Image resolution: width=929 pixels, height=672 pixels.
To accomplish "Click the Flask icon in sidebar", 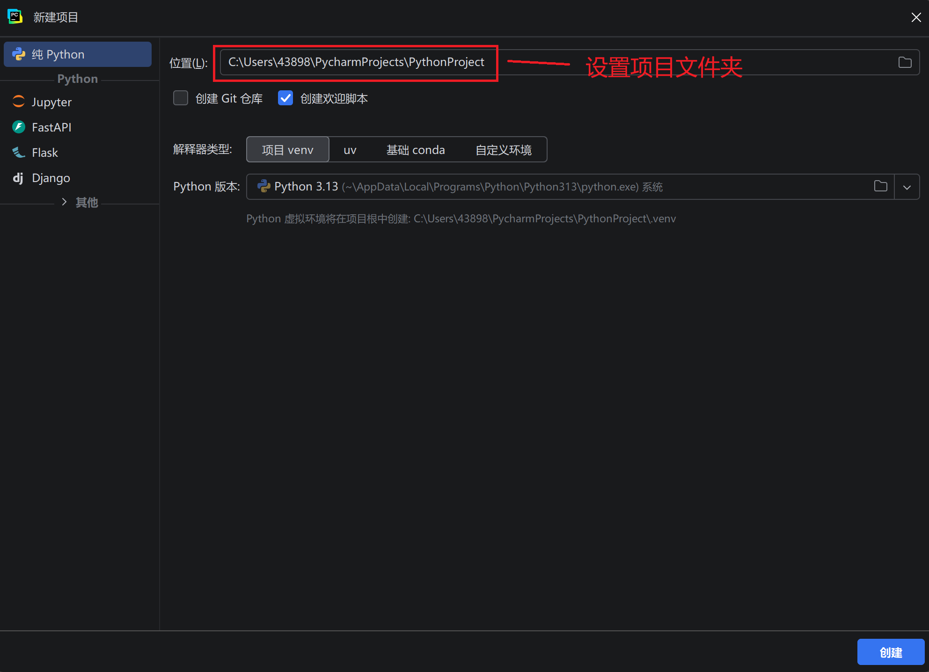I will point(19,152).
